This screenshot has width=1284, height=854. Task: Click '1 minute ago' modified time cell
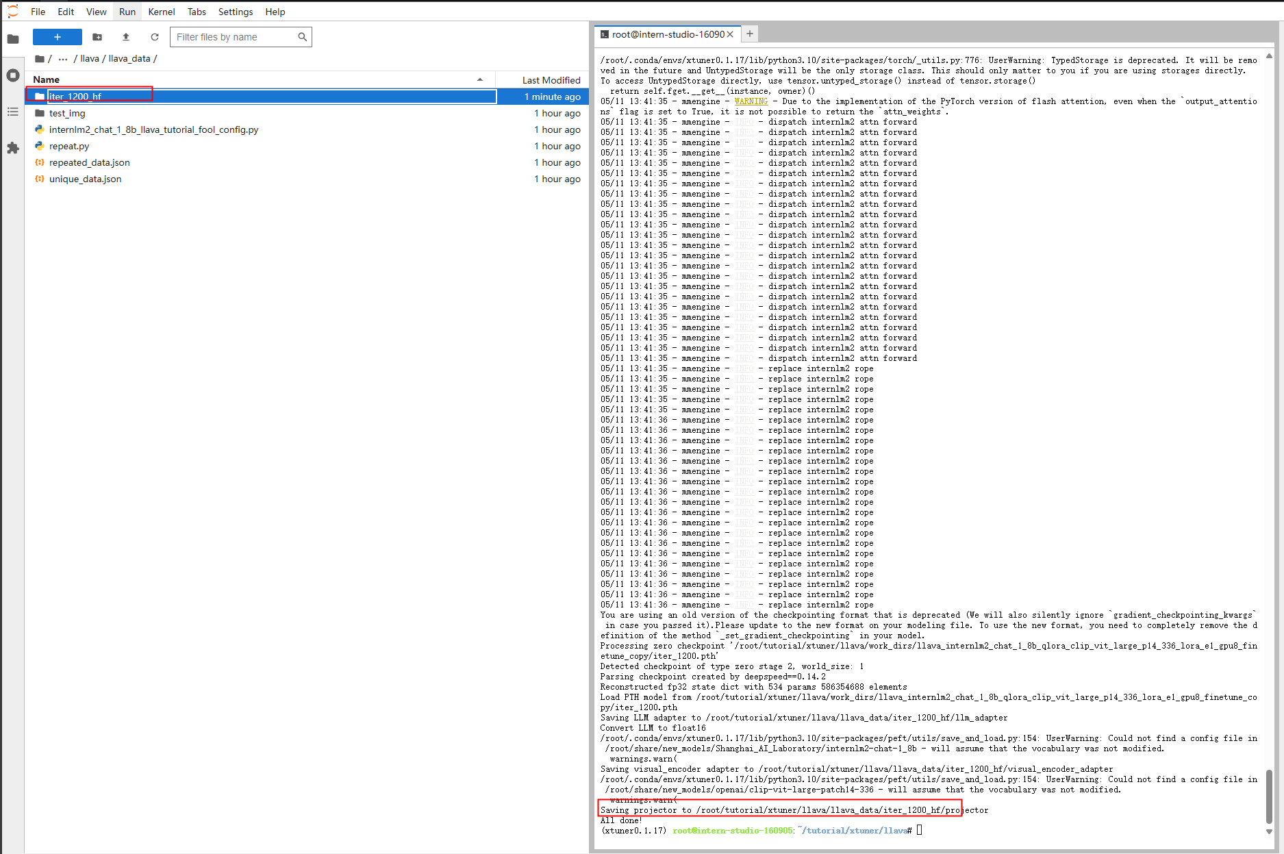coord(552,97)
